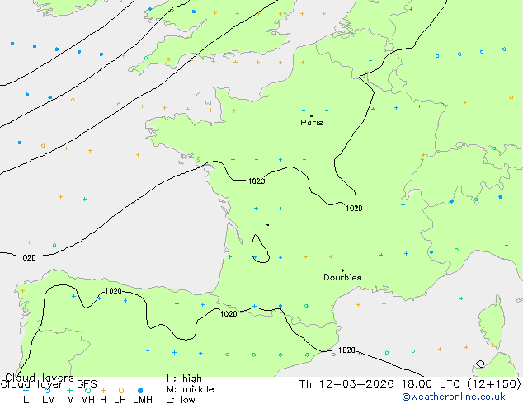Click the green circle MH legend symbol

tap(87, 390)
